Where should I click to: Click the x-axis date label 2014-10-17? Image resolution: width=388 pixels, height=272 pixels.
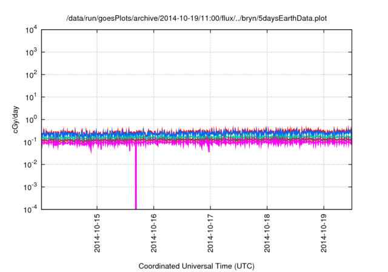coord(210,233)
